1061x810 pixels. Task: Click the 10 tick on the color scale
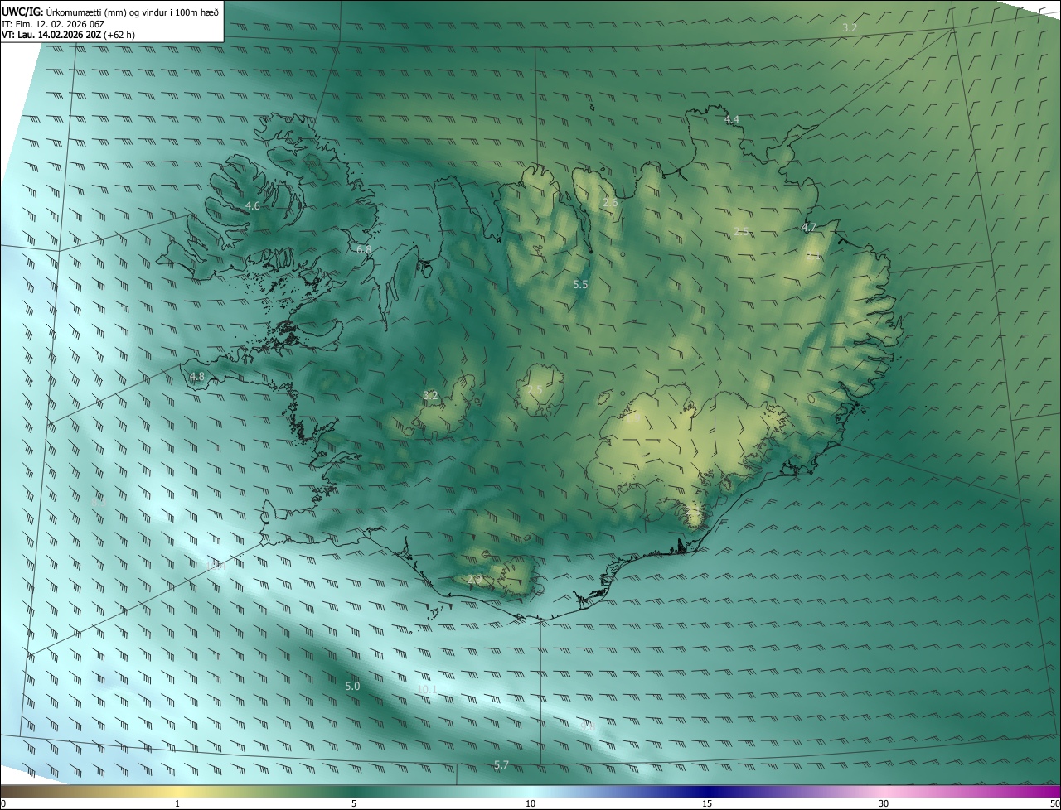pos(530,803)
